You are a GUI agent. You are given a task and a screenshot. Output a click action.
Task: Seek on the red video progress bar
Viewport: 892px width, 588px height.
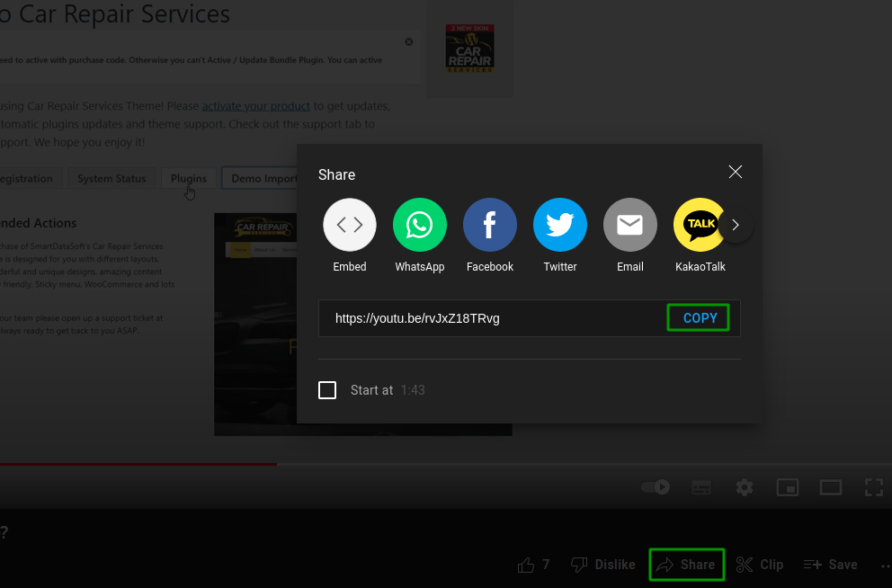click(138, 464)
